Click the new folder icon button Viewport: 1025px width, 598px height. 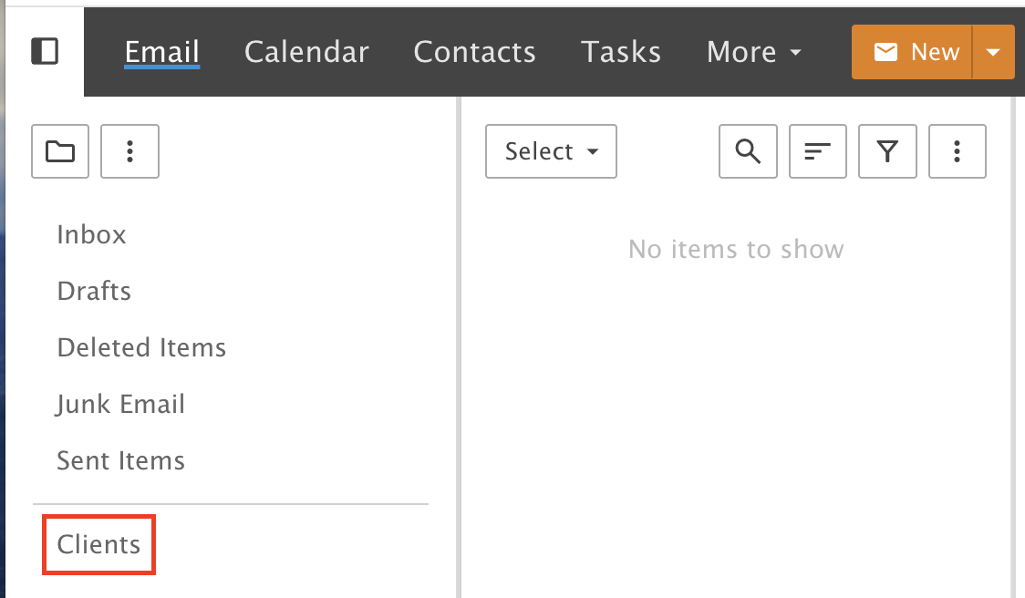[60, 151]
